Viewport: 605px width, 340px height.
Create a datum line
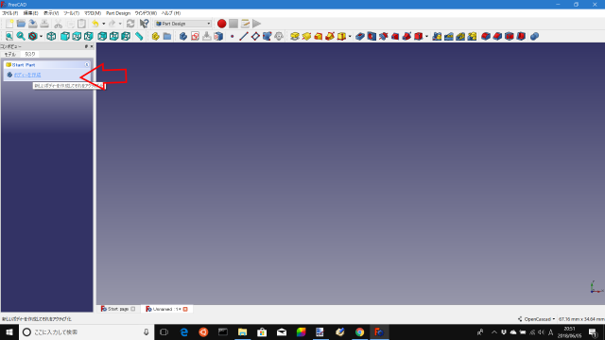point(244,36)
